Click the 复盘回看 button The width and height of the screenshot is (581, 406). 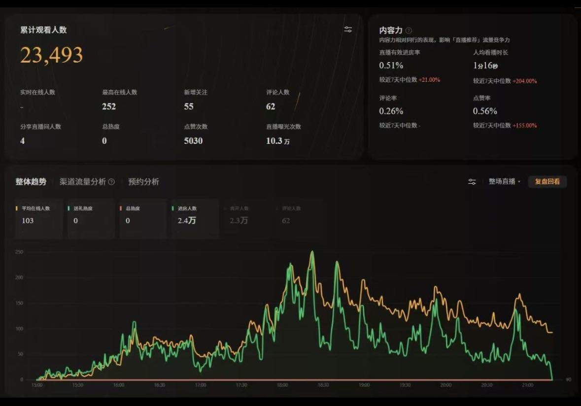click(x=547, y=181)
